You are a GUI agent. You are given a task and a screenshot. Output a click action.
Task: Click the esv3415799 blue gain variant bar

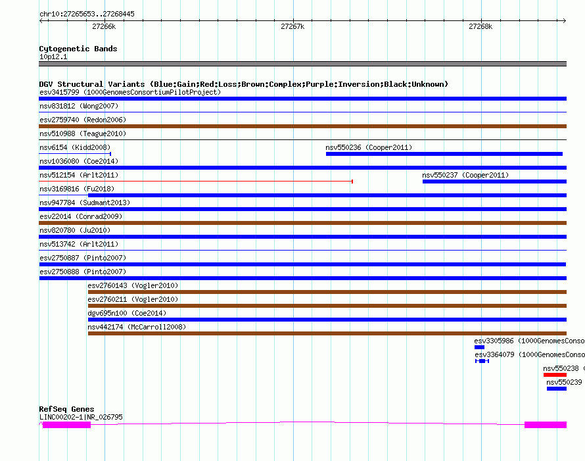(x=302, y=99)
